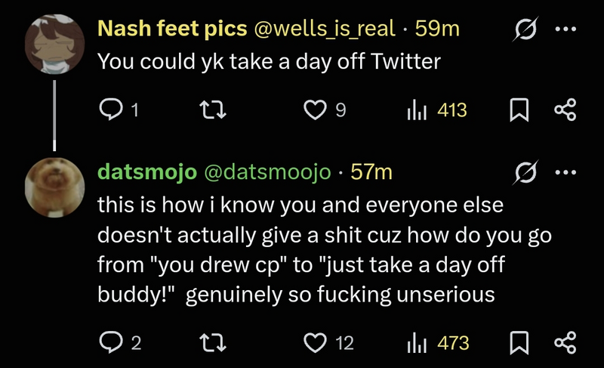Share the datsmojo tweet
The height and width of the screenshot is (368, 604).
point(565,343)
